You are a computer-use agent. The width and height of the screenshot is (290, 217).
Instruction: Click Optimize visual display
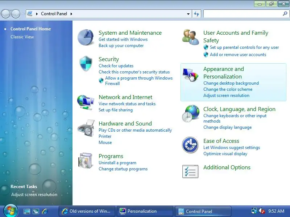pos(225,154)
